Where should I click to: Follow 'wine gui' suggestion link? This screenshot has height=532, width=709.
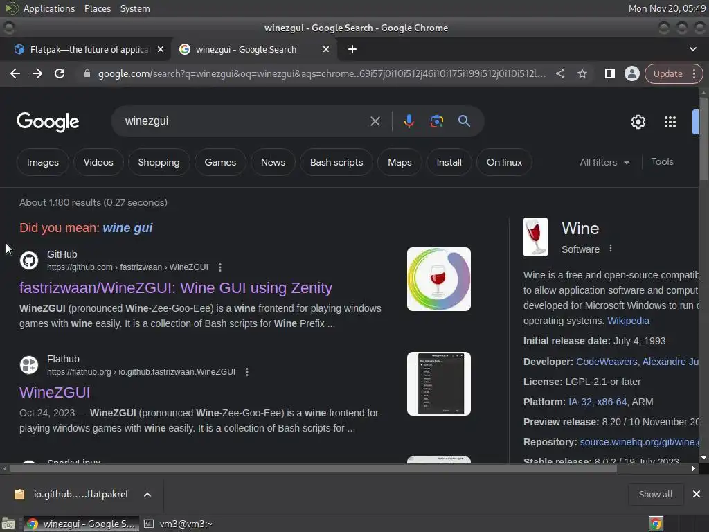click(x=127, y=227)
